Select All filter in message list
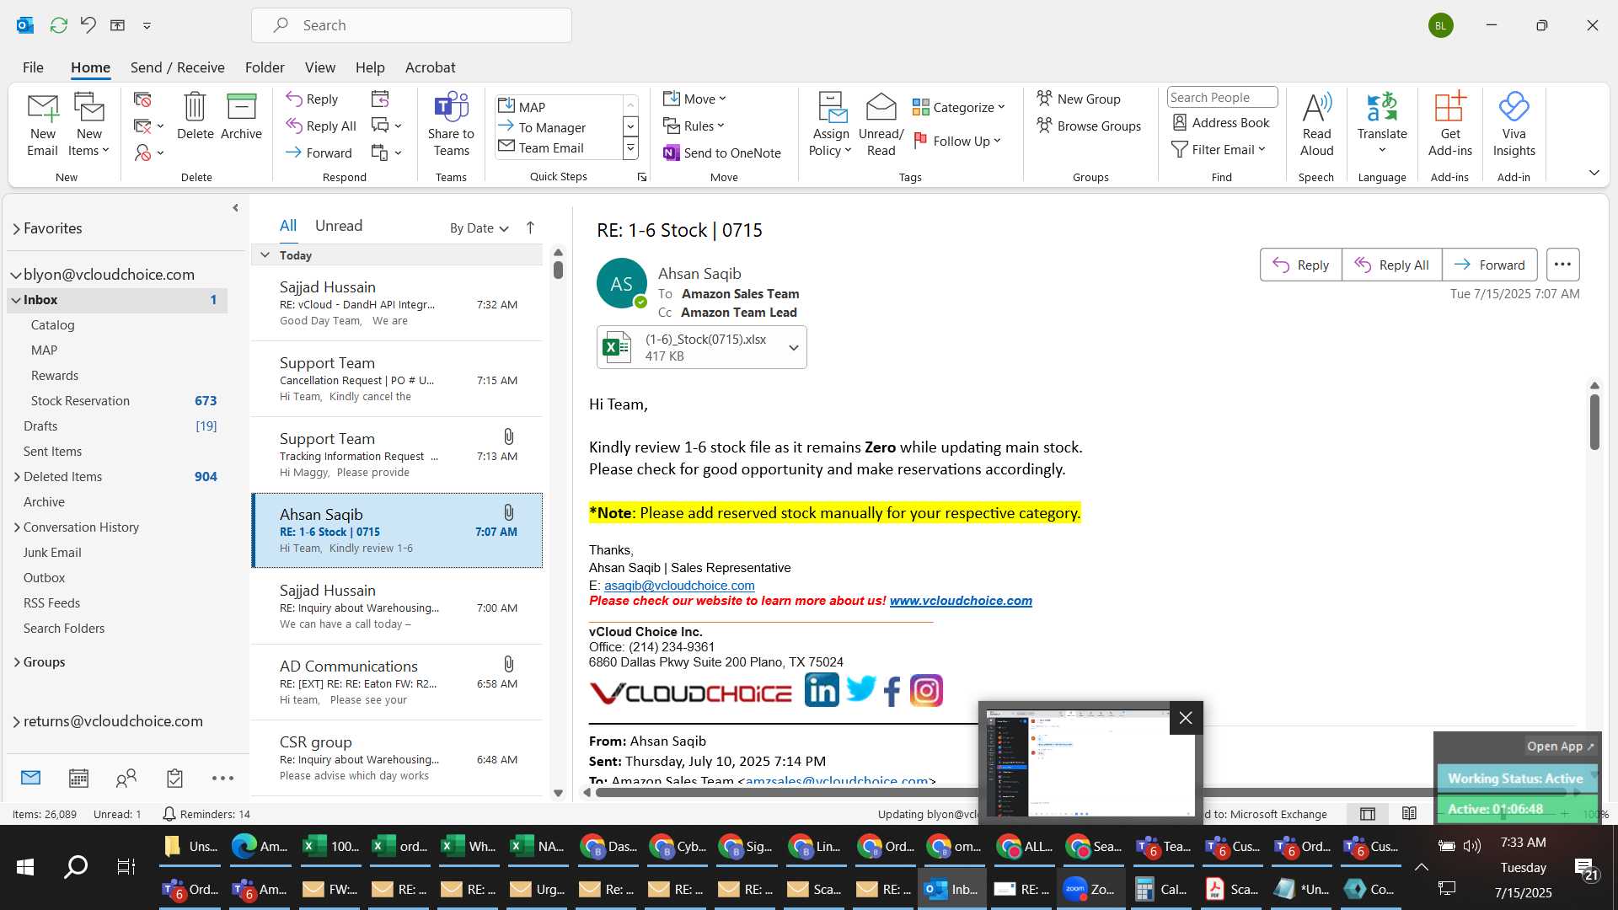This screenshot has width=1618, height=910. pyautogui.click(x=288, y=226)
